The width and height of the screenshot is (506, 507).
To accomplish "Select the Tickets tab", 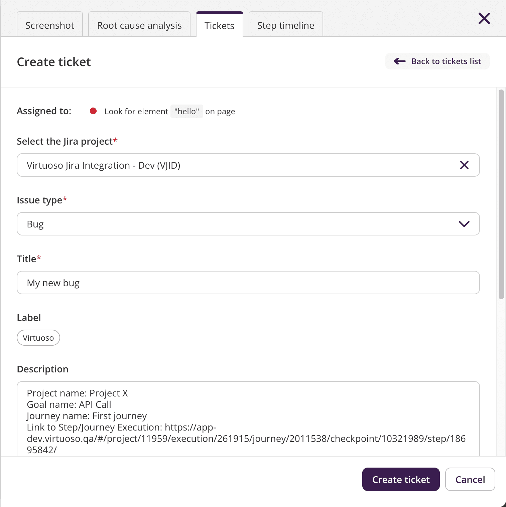I will (219, 25).
